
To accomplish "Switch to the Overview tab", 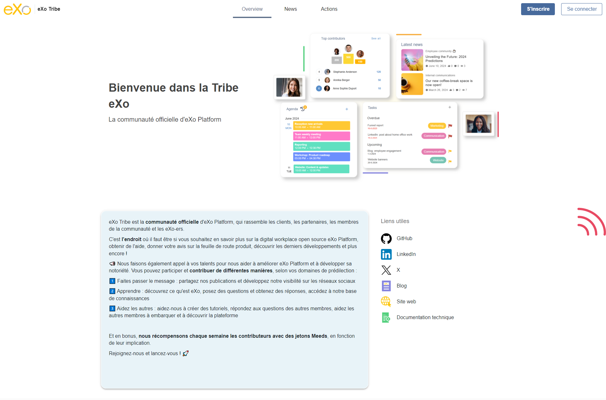I will (252, 9).
